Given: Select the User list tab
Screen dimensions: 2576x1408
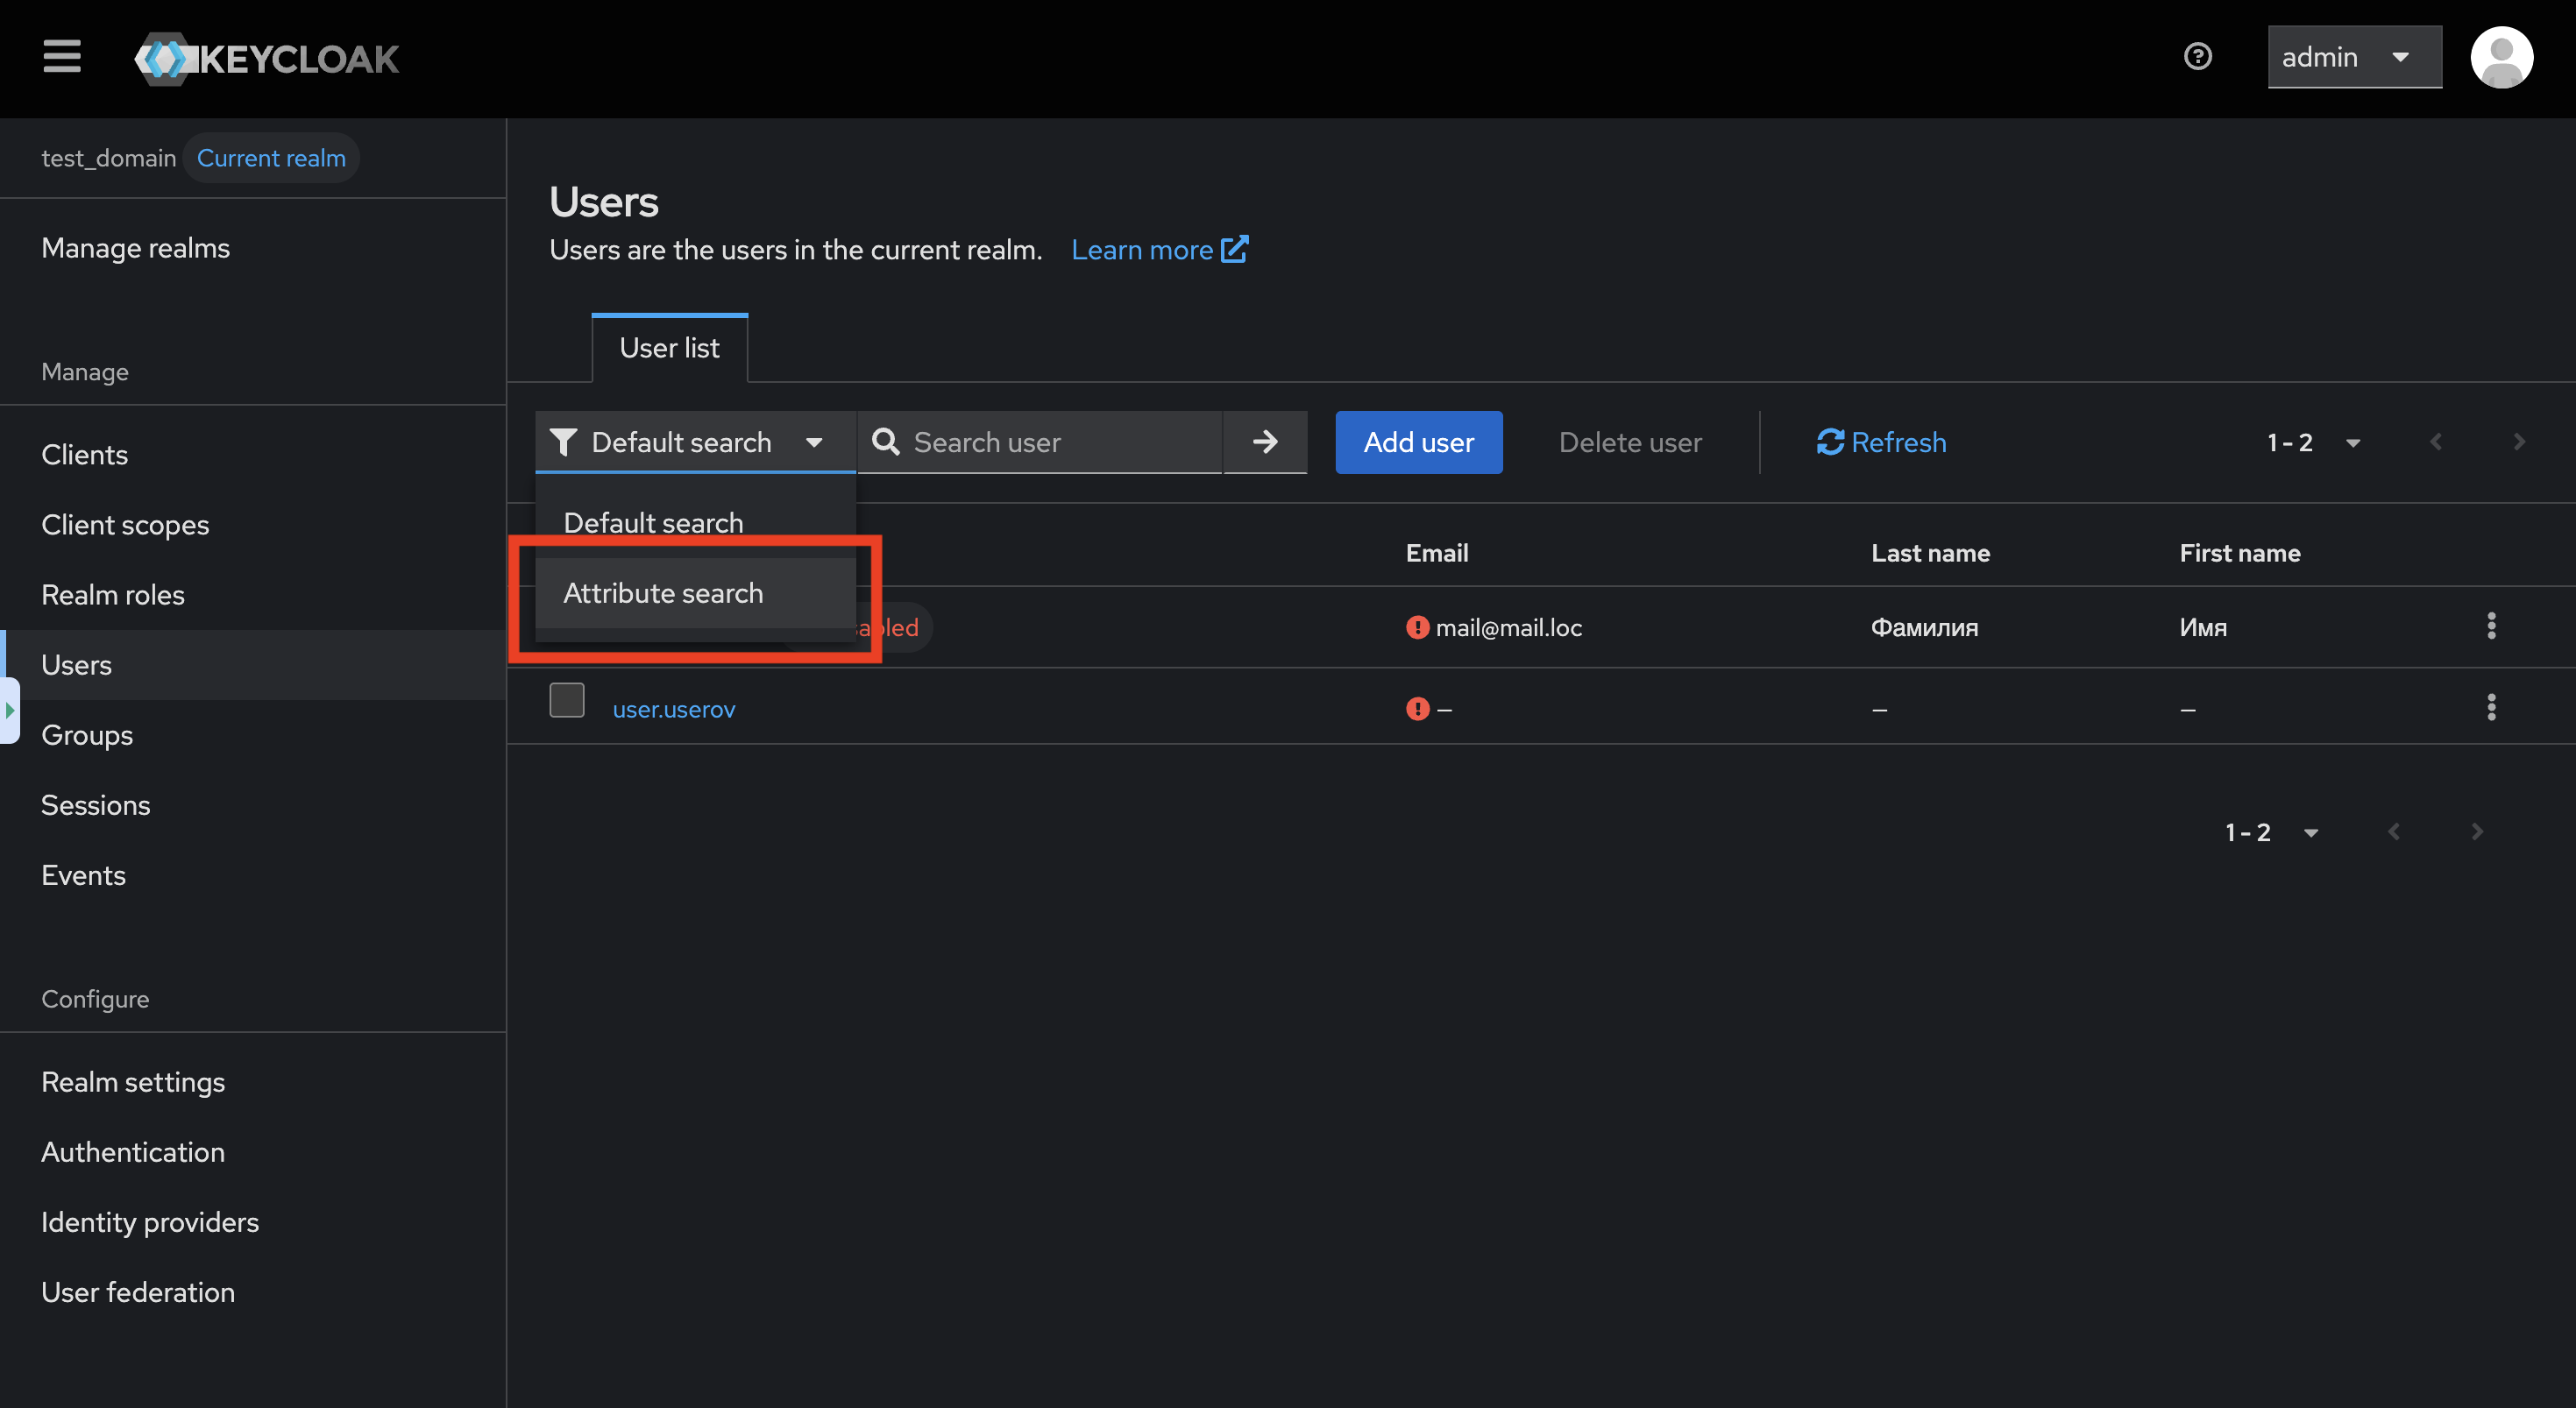Looking at the screenshot, I should tap(669, 348).
